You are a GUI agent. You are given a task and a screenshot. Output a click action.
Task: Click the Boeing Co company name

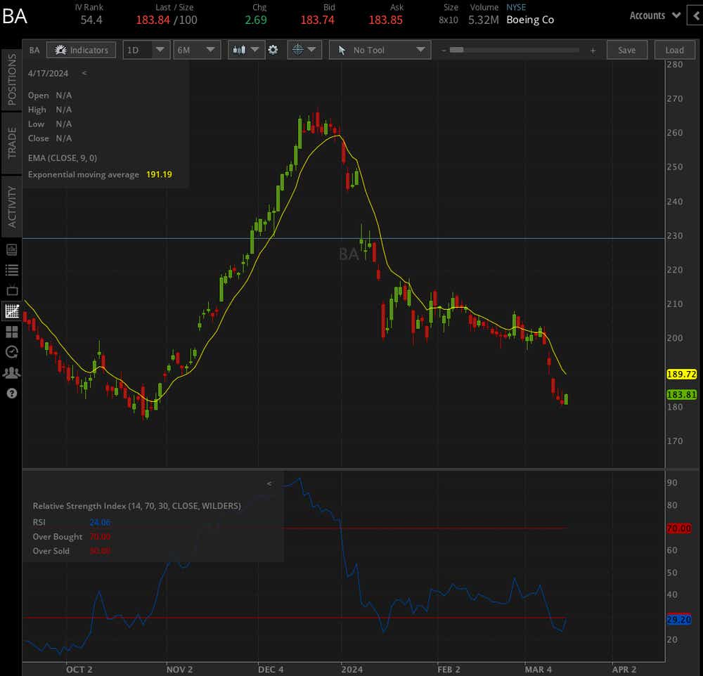(530, 20)
